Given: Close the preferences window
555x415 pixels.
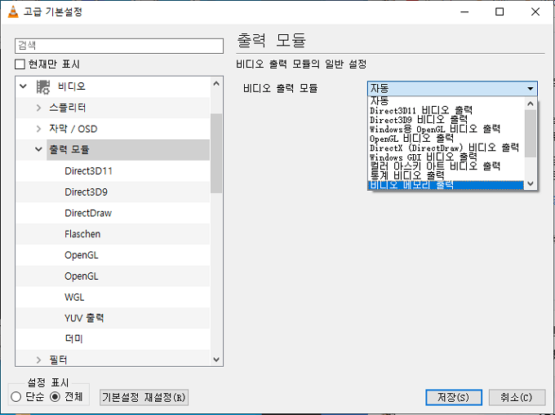Looking at the screenshot, I should [535, 12].
